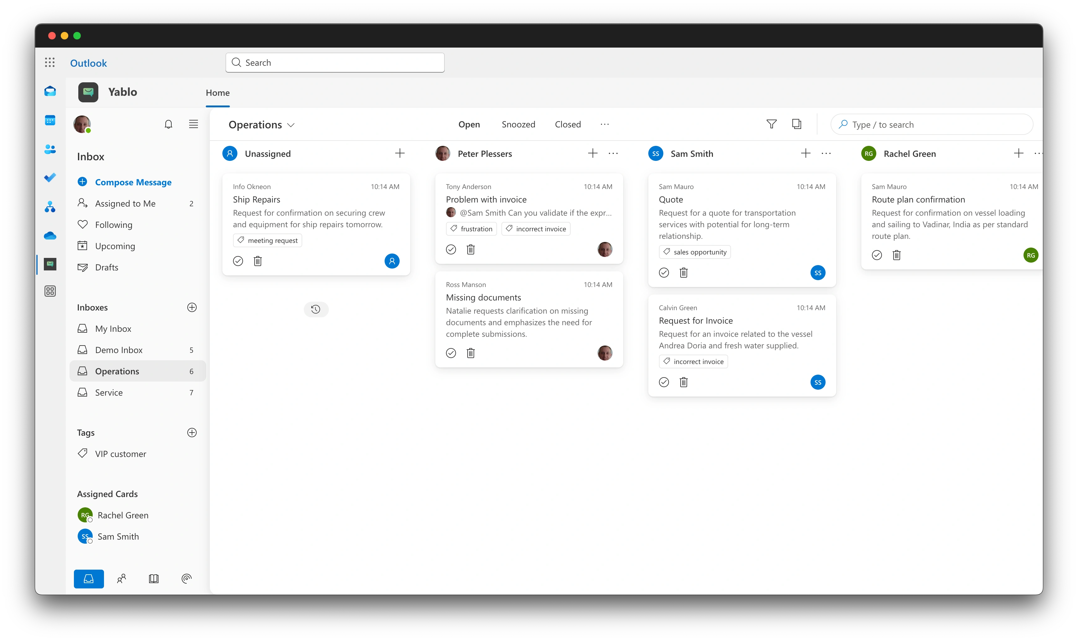Click the filter funnel icon

(x=771, y=124)
